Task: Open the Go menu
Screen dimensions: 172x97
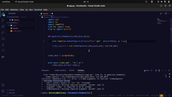Action: point(27,10)
